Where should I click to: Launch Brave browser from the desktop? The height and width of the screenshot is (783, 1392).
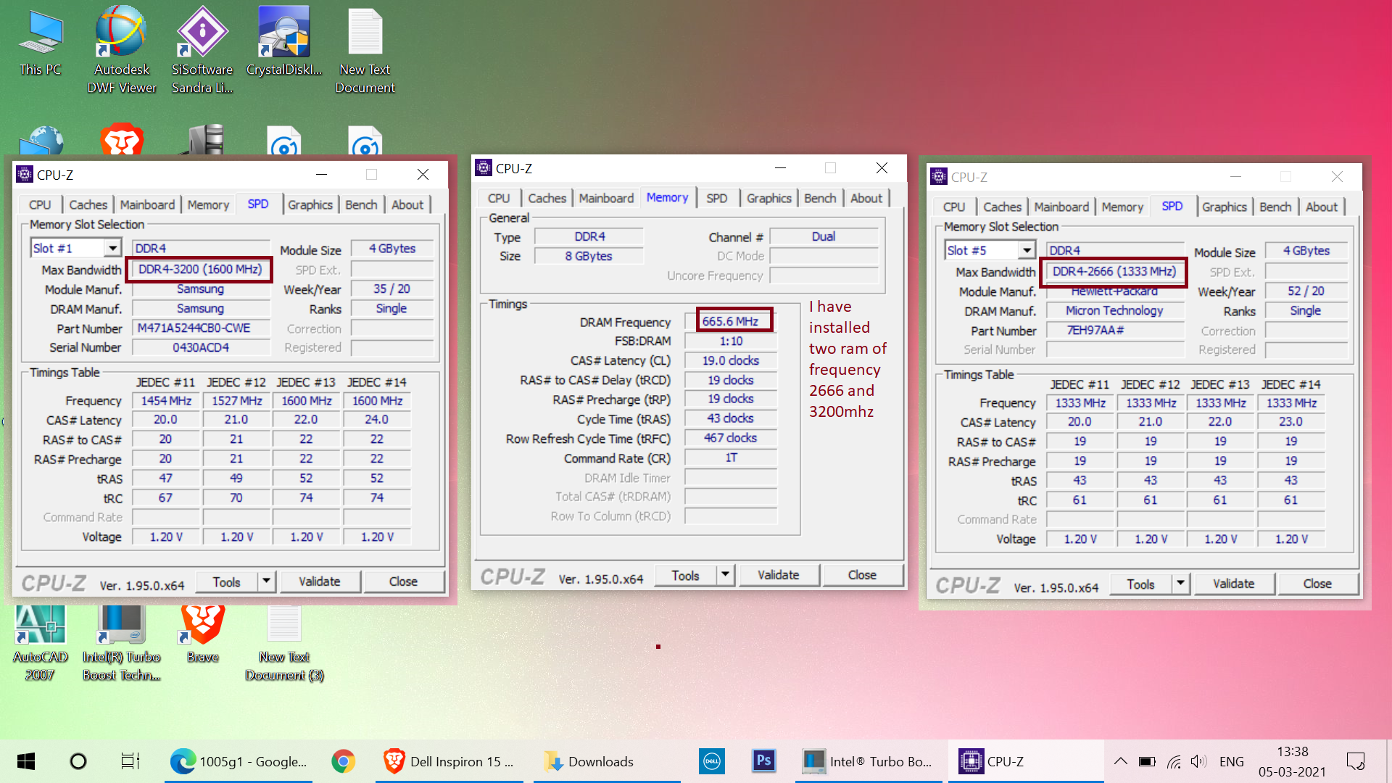(x=202, y=634)
